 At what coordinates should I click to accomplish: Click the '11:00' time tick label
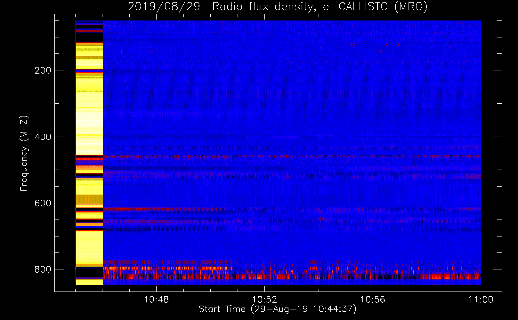(x=481, y=300)
